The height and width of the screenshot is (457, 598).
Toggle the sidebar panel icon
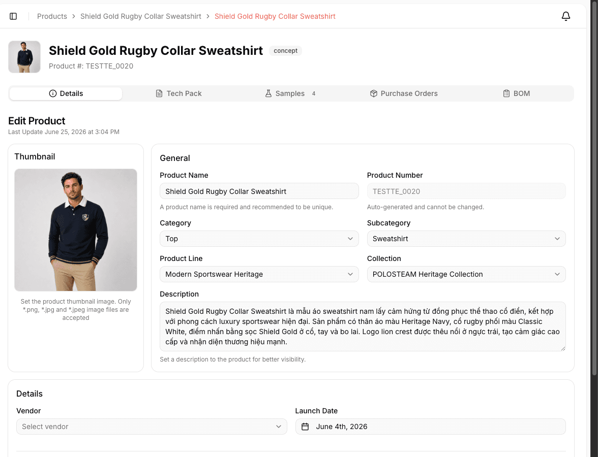pos(13,16)
